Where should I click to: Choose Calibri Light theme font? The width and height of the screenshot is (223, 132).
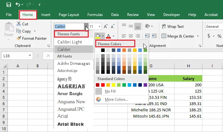click(73, 42)
